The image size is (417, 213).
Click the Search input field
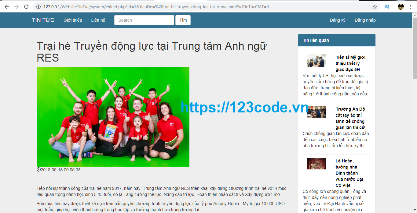click(x=144, y=20)
